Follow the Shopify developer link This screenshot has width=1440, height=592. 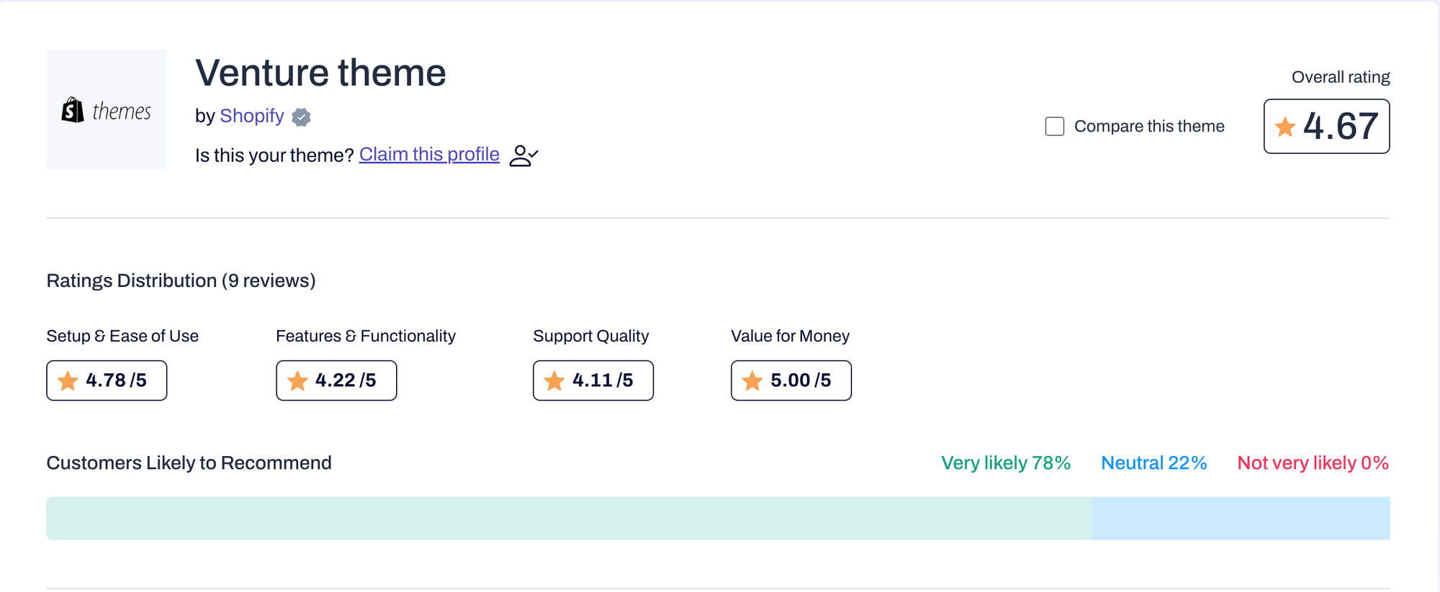coord(251,116)
